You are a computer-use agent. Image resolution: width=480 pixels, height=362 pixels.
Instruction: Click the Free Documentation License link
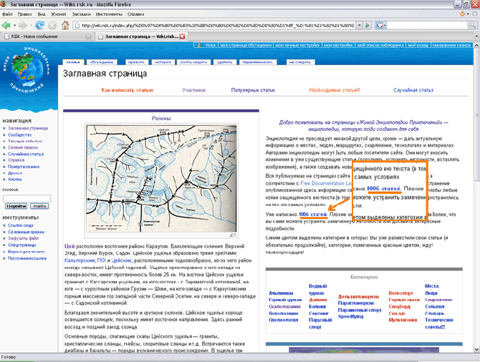tap(326, 183)
